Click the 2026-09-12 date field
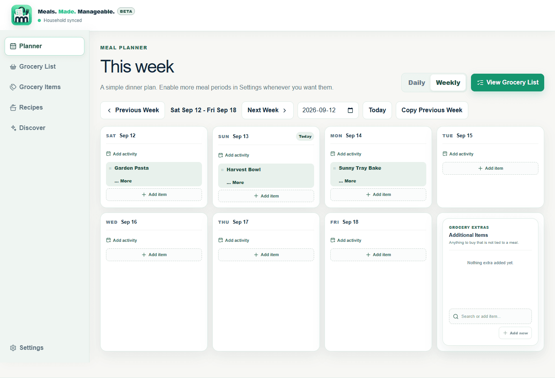This screenshot has width=555, height=378. tap(328, 110)
